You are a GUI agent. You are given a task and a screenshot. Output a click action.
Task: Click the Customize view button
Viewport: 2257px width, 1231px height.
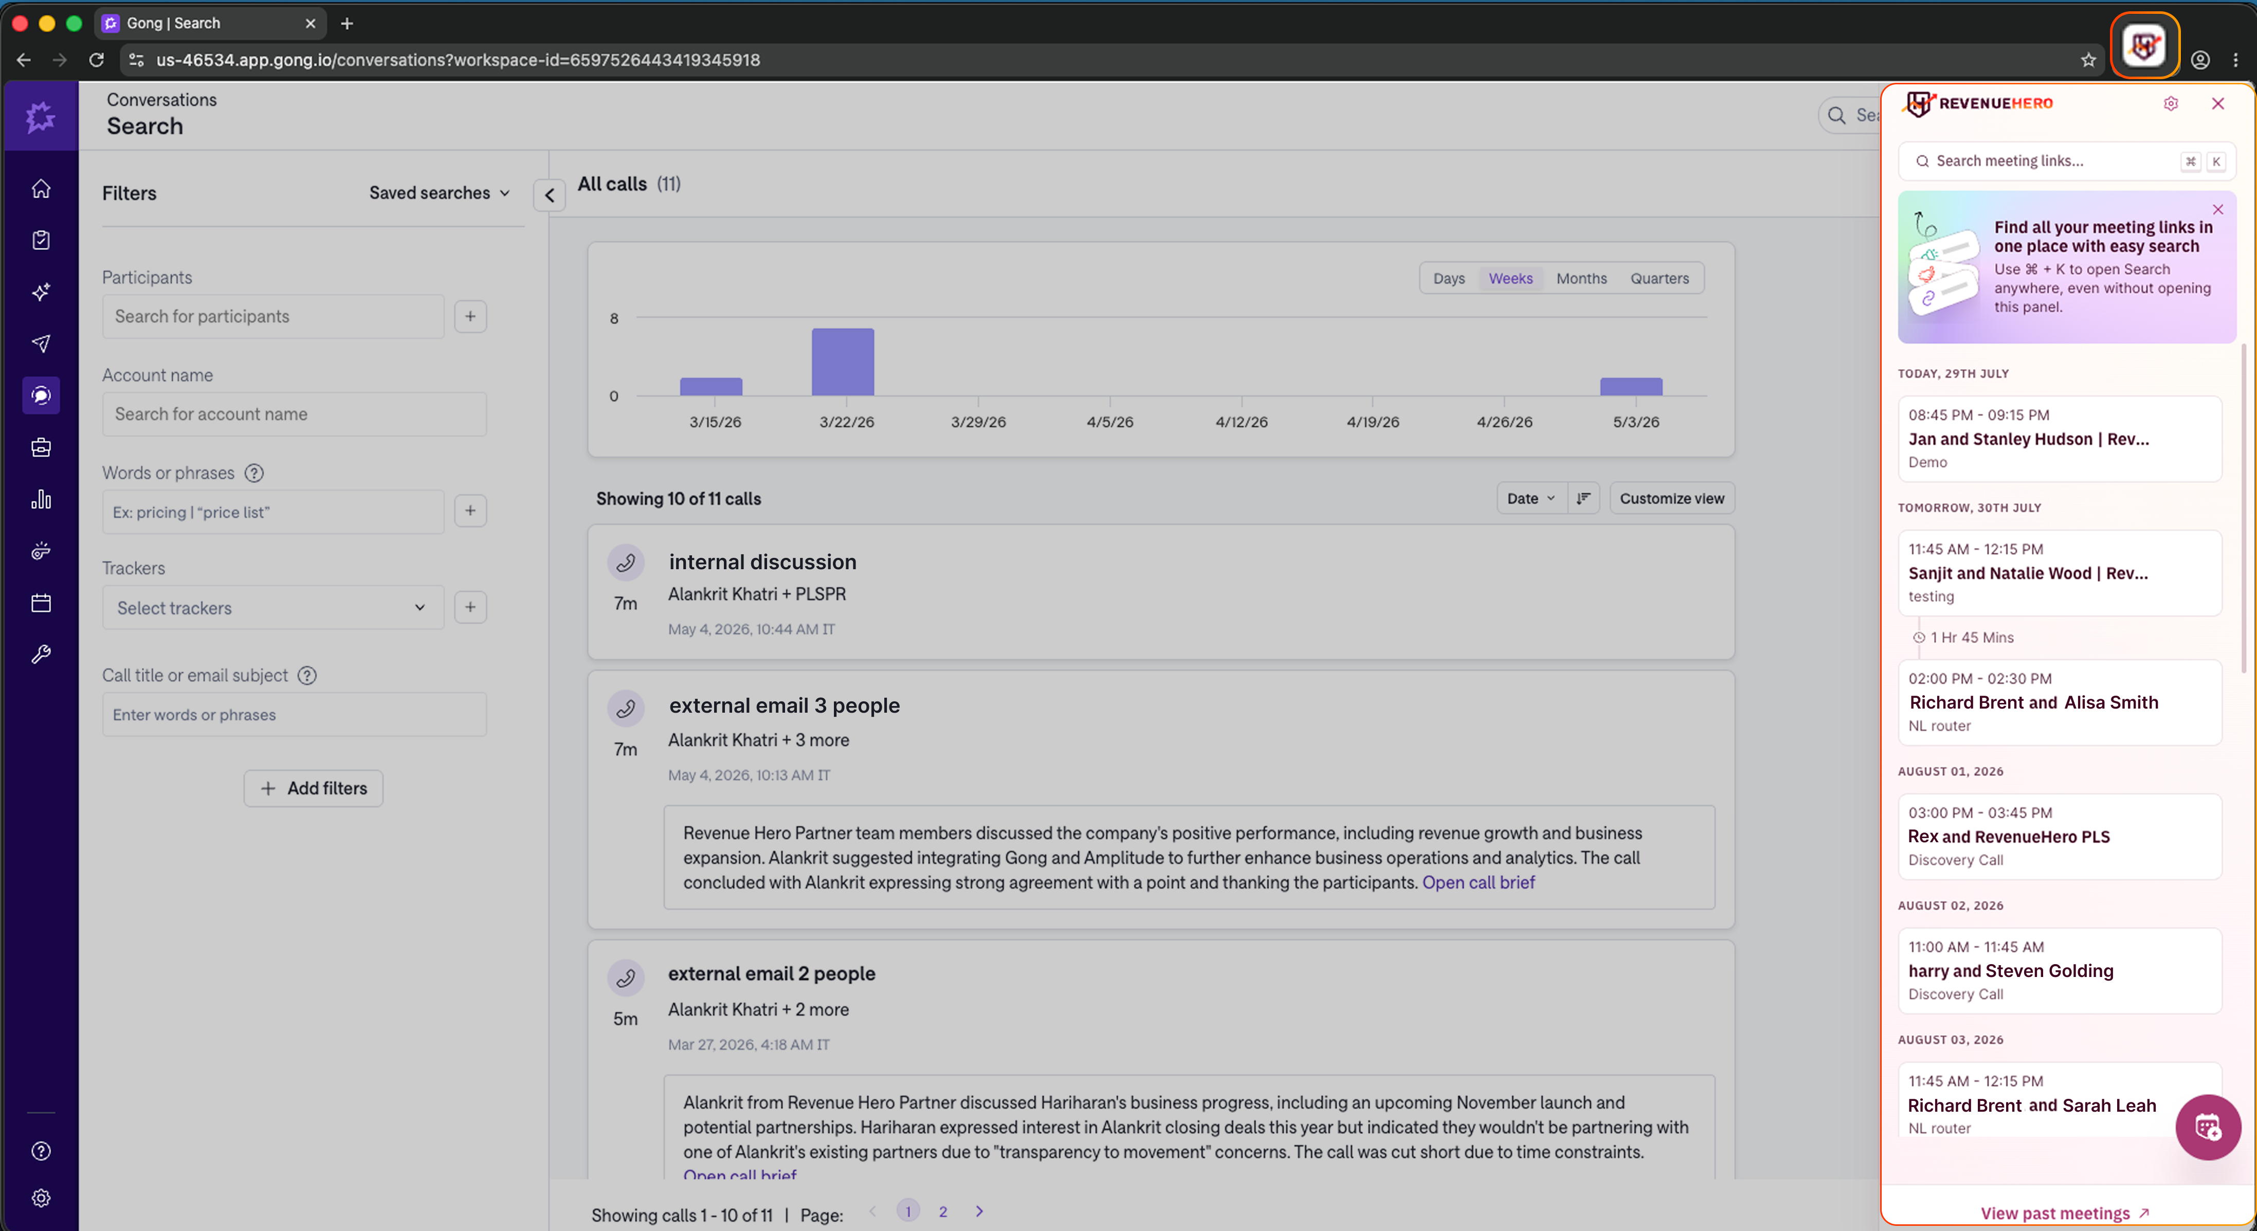[x=1672, y=499]
